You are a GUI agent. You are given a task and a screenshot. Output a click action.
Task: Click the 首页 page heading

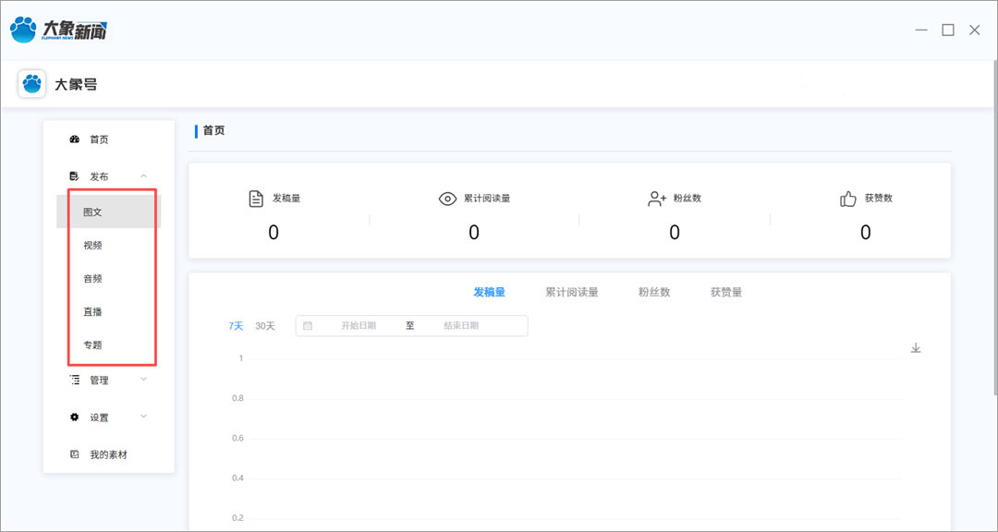click(213, 131)
